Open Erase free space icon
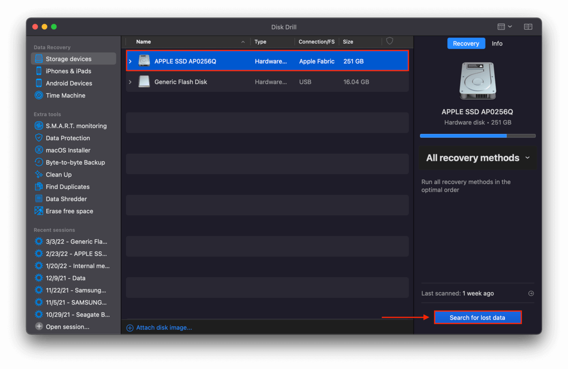 pos(39,211)
